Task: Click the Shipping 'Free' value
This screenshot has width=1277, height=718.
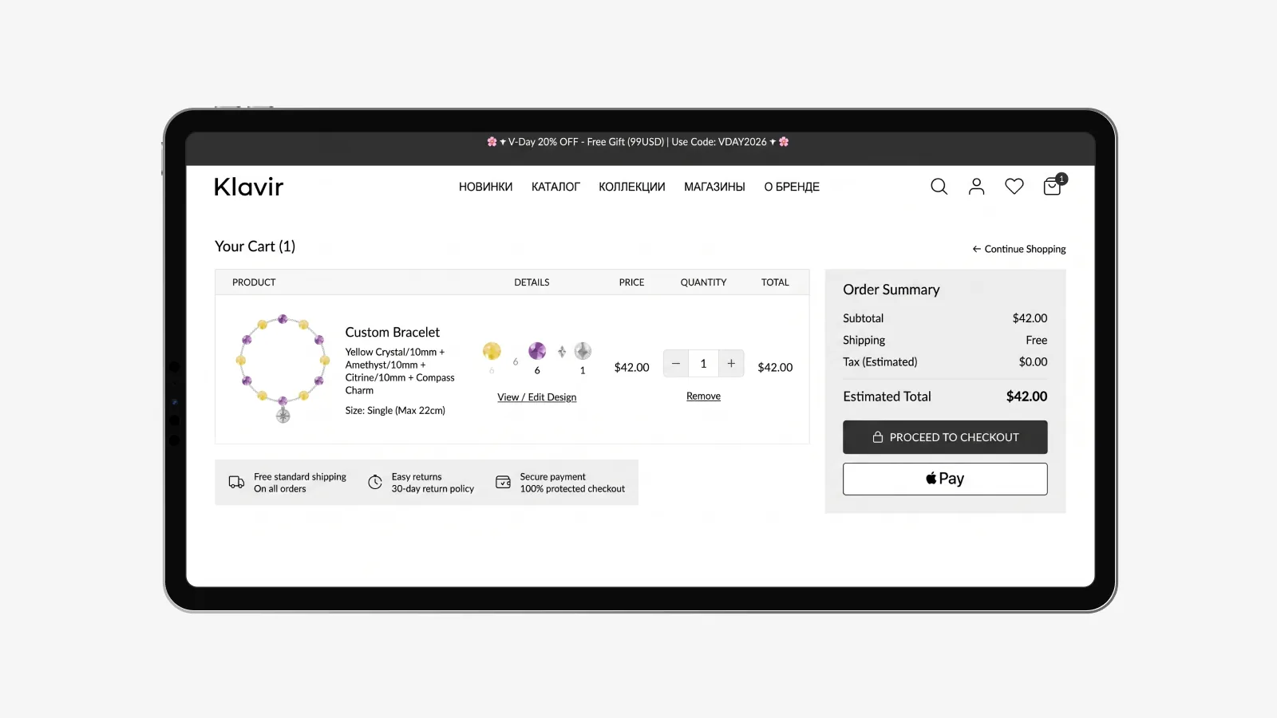Action: pyautogui.click(x=1036, y=341)
